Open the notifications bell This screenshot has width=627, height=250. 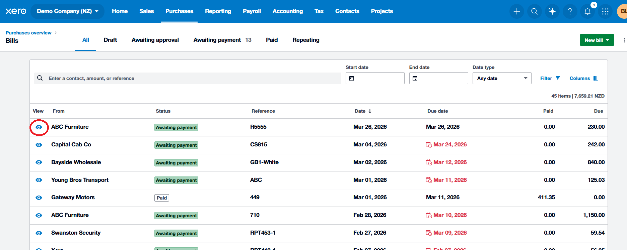[x=587, y=11]
